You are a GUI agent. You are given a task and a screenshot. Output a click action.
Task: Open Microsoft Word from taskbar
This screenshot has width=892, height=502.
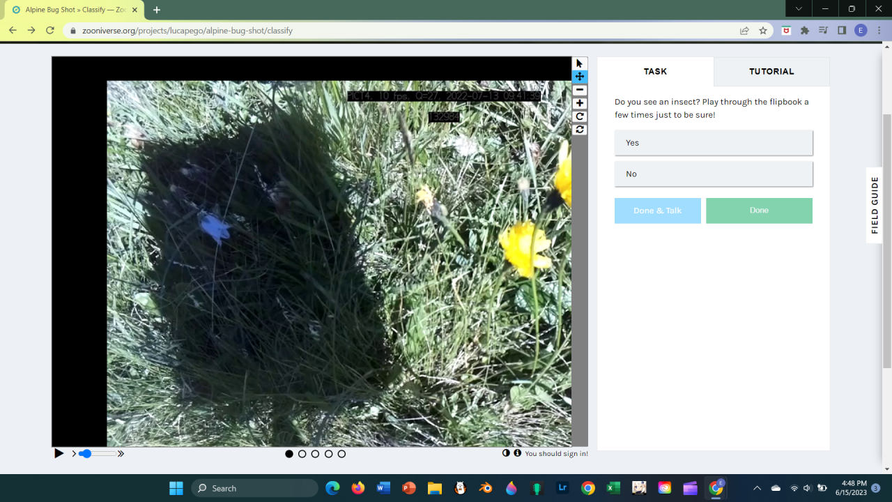(x=383, y=488)
